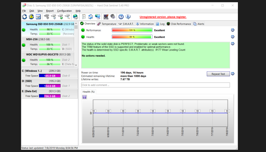Click the envelope with arrows toolbar icon
266x152 pixels.
[90, 17]
